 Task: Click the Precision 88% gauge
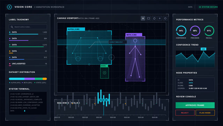[195, 31]
